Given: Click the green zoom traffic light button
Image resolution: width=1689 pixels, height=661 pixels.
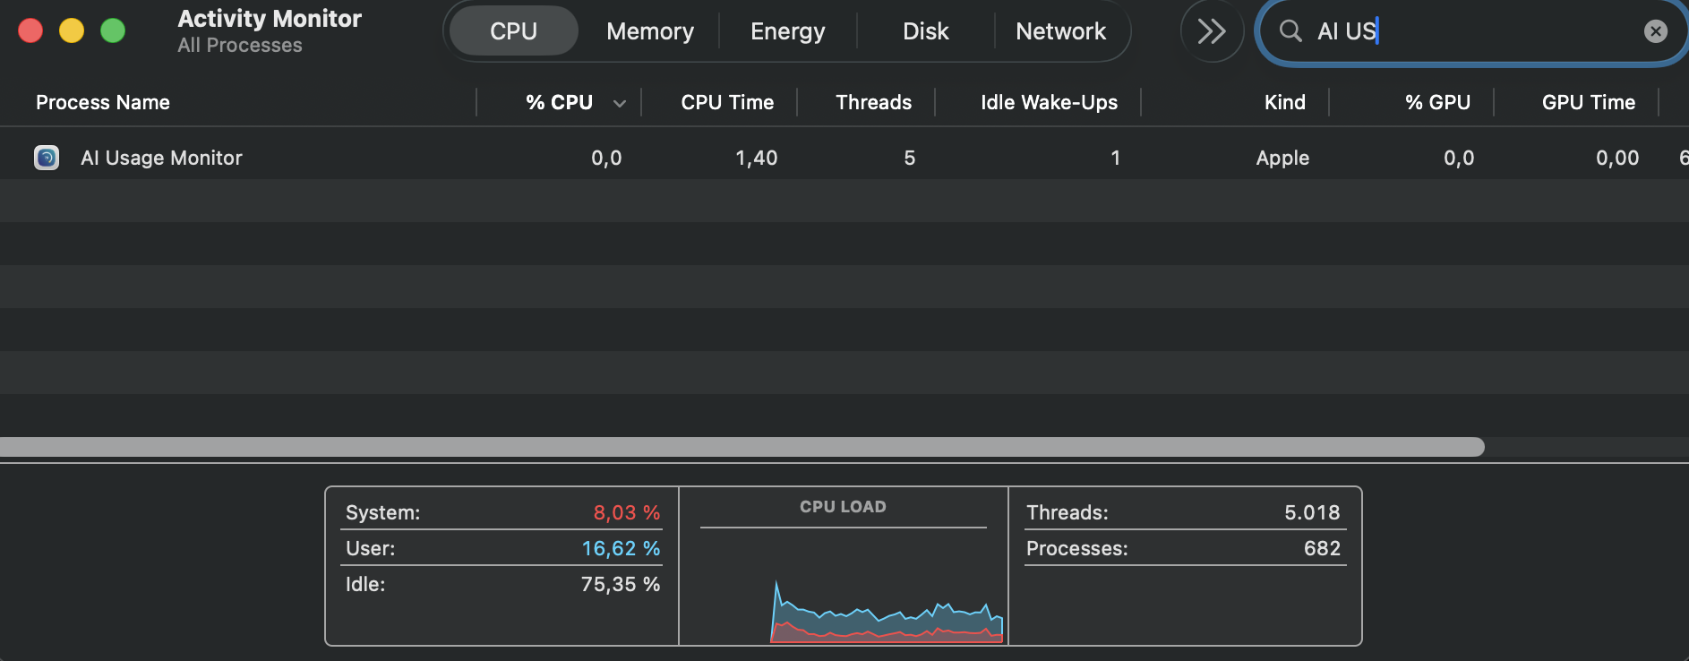Looking at the screenshot, I should [113, 30].
